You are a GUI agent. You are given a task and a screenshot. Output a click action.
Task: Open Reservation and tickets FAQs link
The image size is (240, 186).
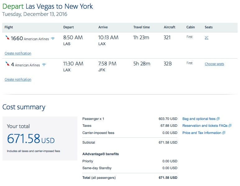(x=205, y=126)
